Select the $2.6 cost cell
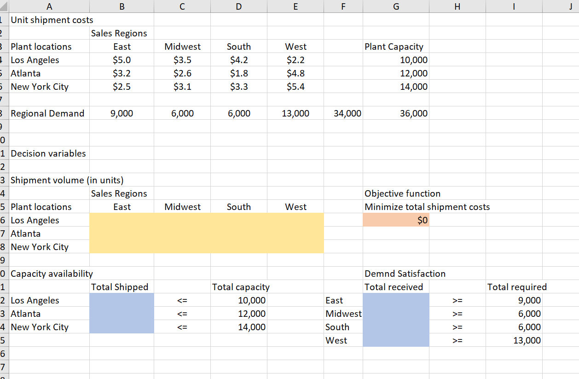 pyautogui.click(x=182, y=74)
